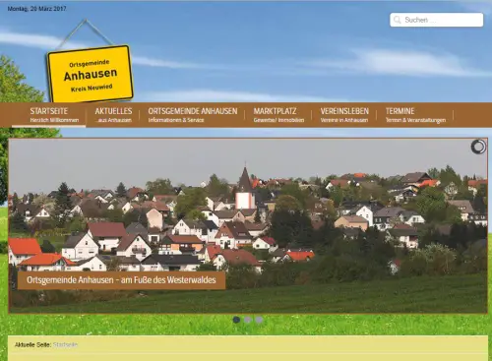Open the Marktplatz menu item

(x=278, y=115)
